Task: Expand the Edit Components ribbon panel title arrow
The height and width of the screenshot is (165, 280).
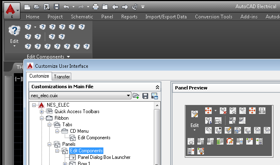Action: click(68, 57)
